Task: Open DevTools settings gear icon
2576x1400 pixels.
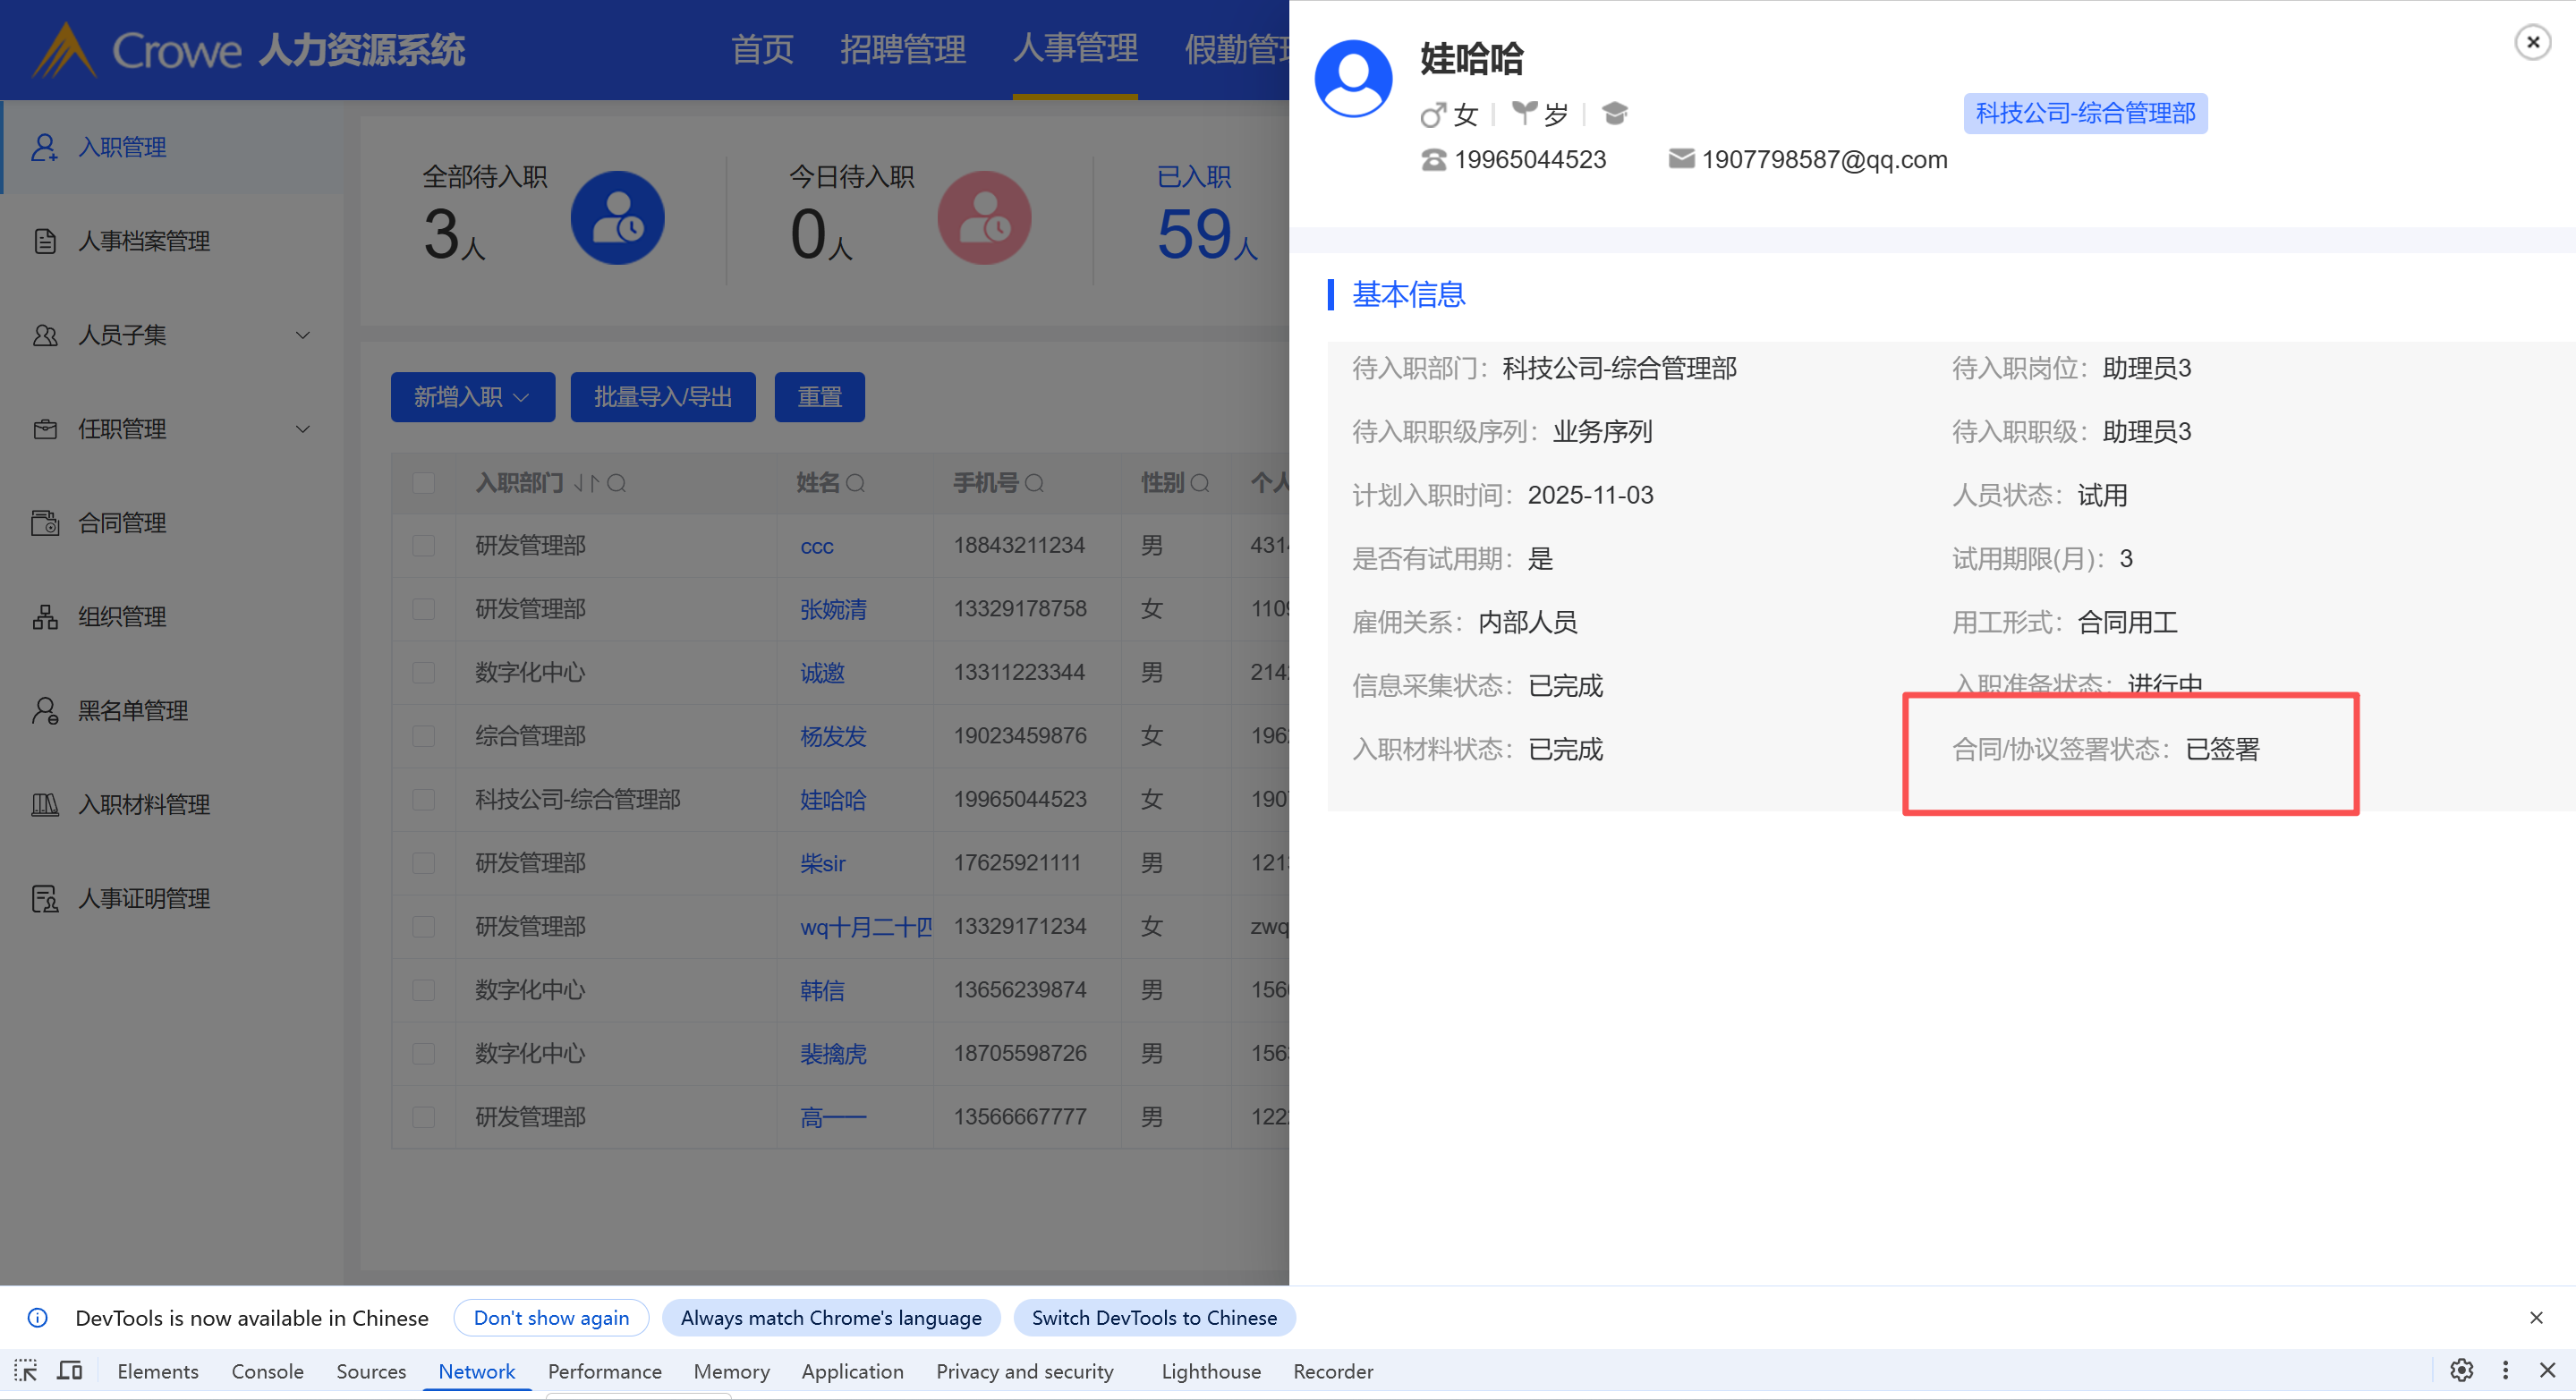Action: (x=2461, y=1370)
